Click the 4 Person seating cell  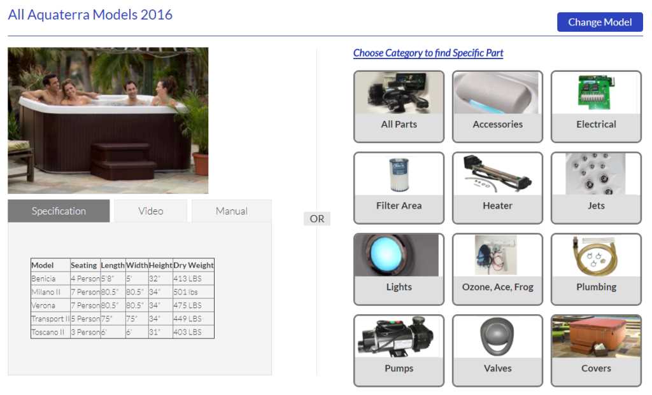(85, 279)
